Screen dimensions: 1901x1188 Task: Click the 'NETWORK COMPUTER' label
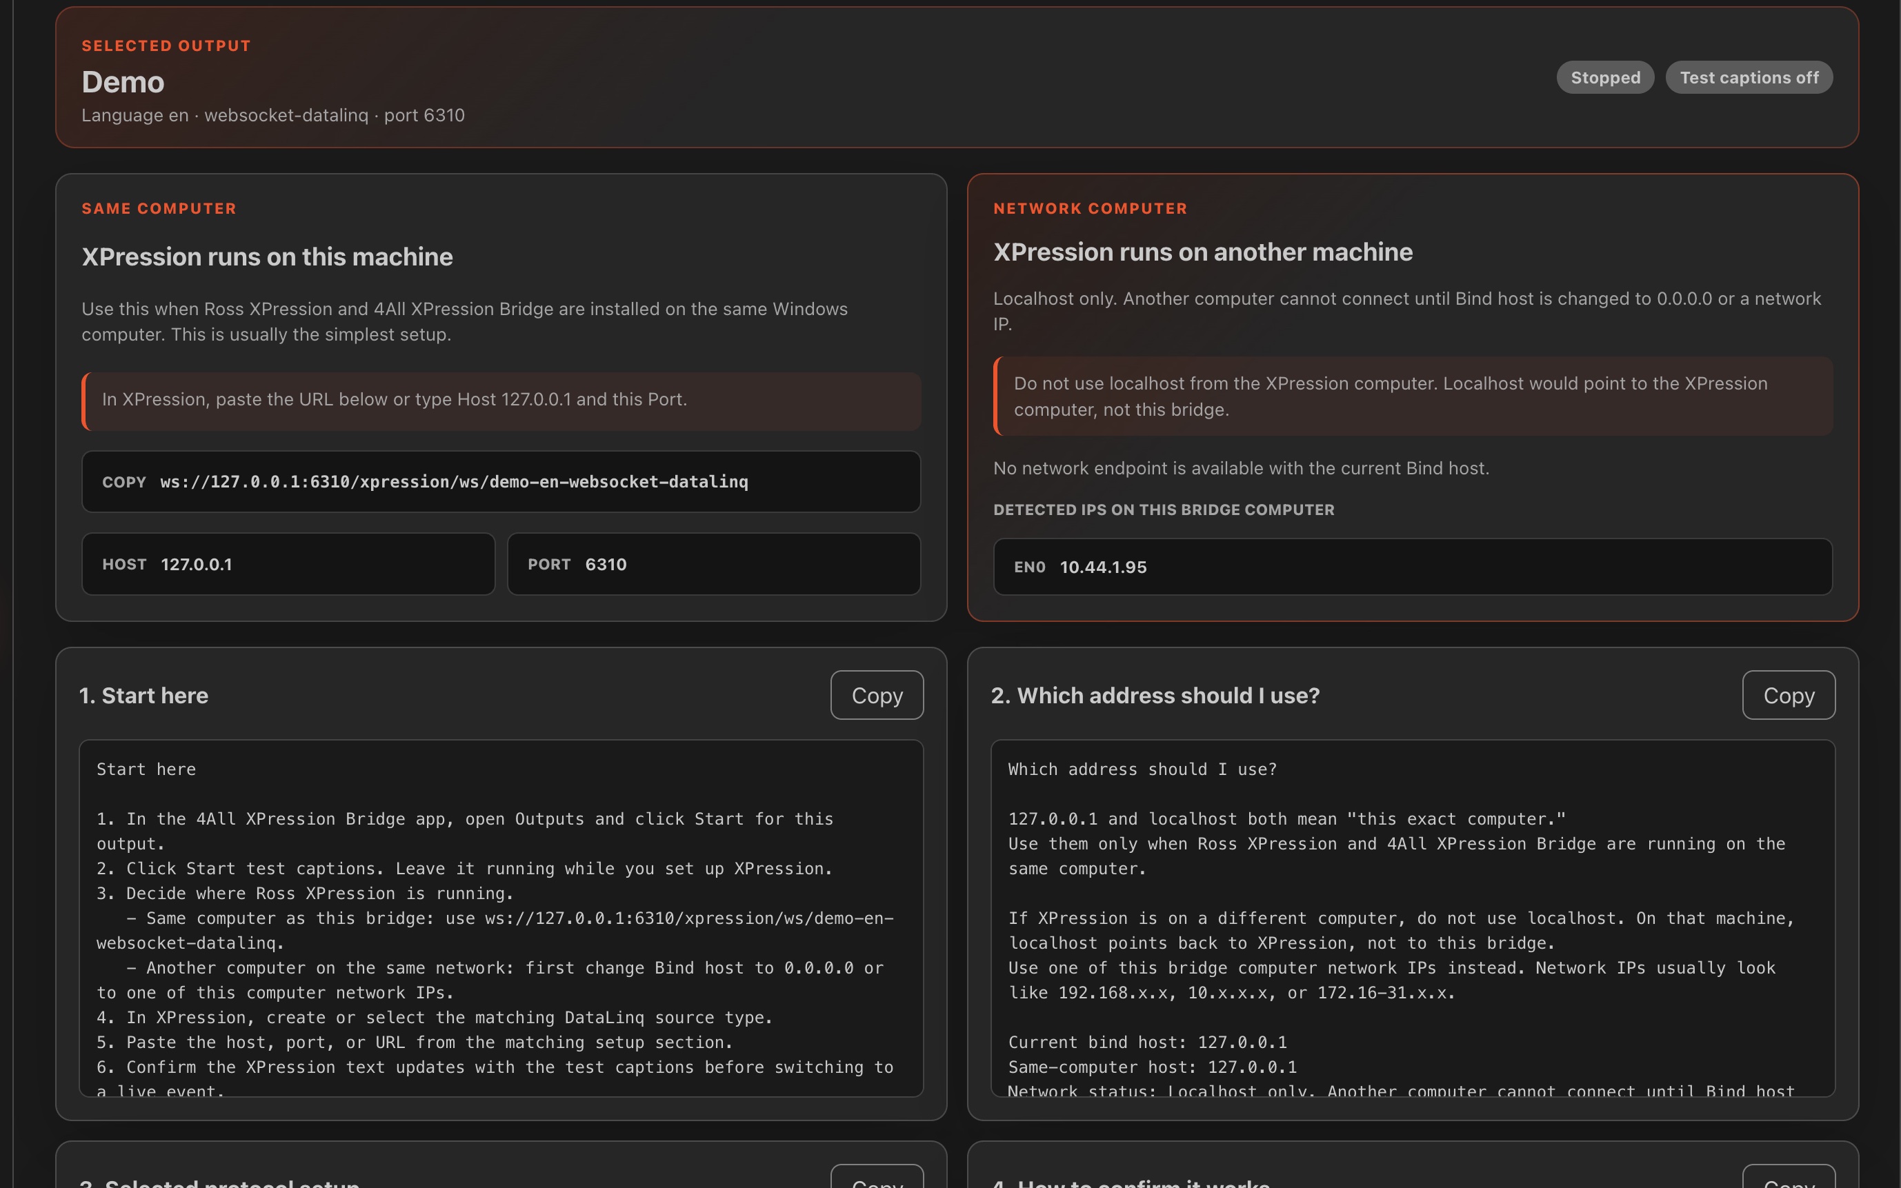1090,208
